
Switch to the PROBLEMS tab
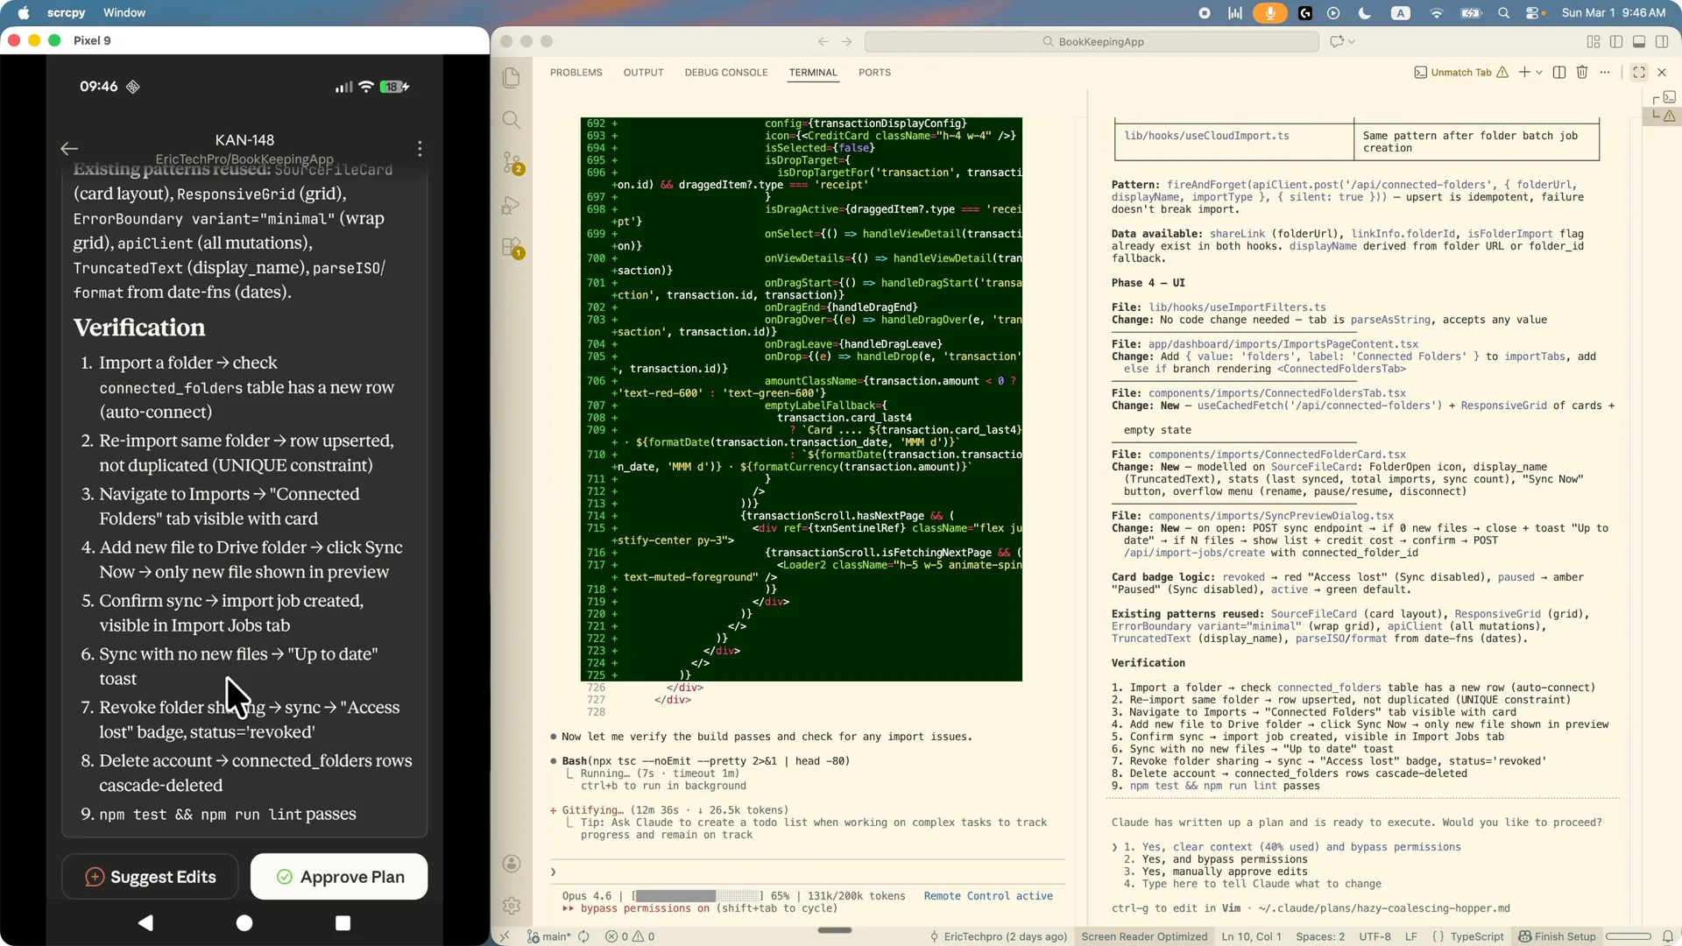[x=576, y=73]
